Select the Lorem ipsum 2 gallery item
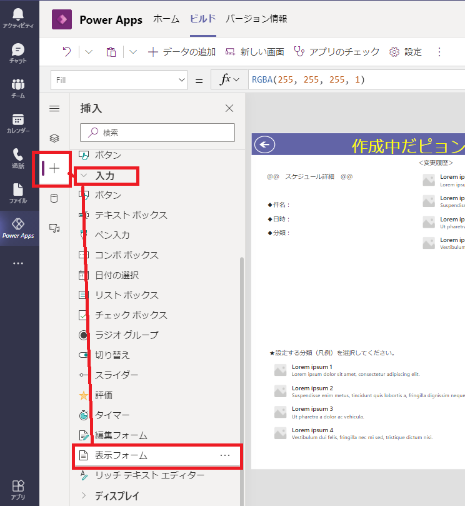The image size is (465, 506). [369, 392]
